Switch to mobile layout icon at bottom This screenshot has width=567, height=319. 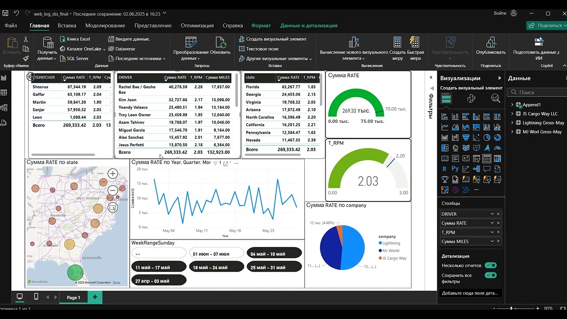pyautogui.click(x=36, y=297)
